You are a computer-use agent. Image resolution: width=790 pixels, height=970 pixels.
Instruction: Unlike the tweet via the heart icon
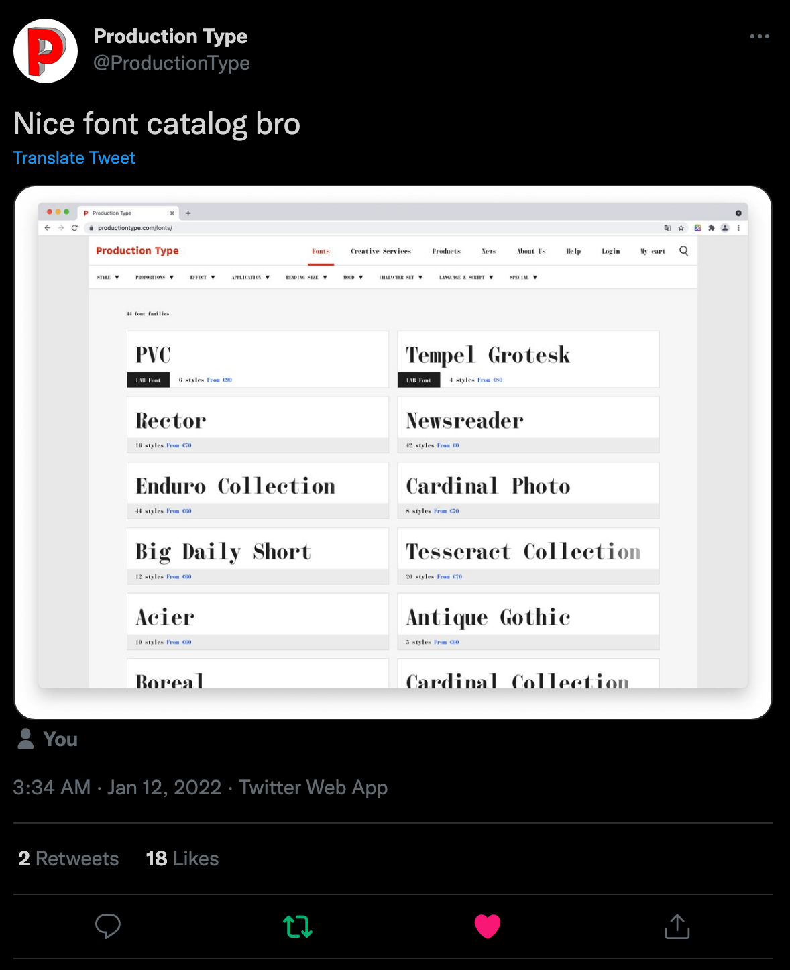pyautogui.click(x=488, y=926)
